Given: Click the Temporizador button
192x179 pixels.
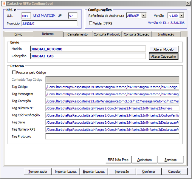Looking at the screenshot, I should coord(38,172).
